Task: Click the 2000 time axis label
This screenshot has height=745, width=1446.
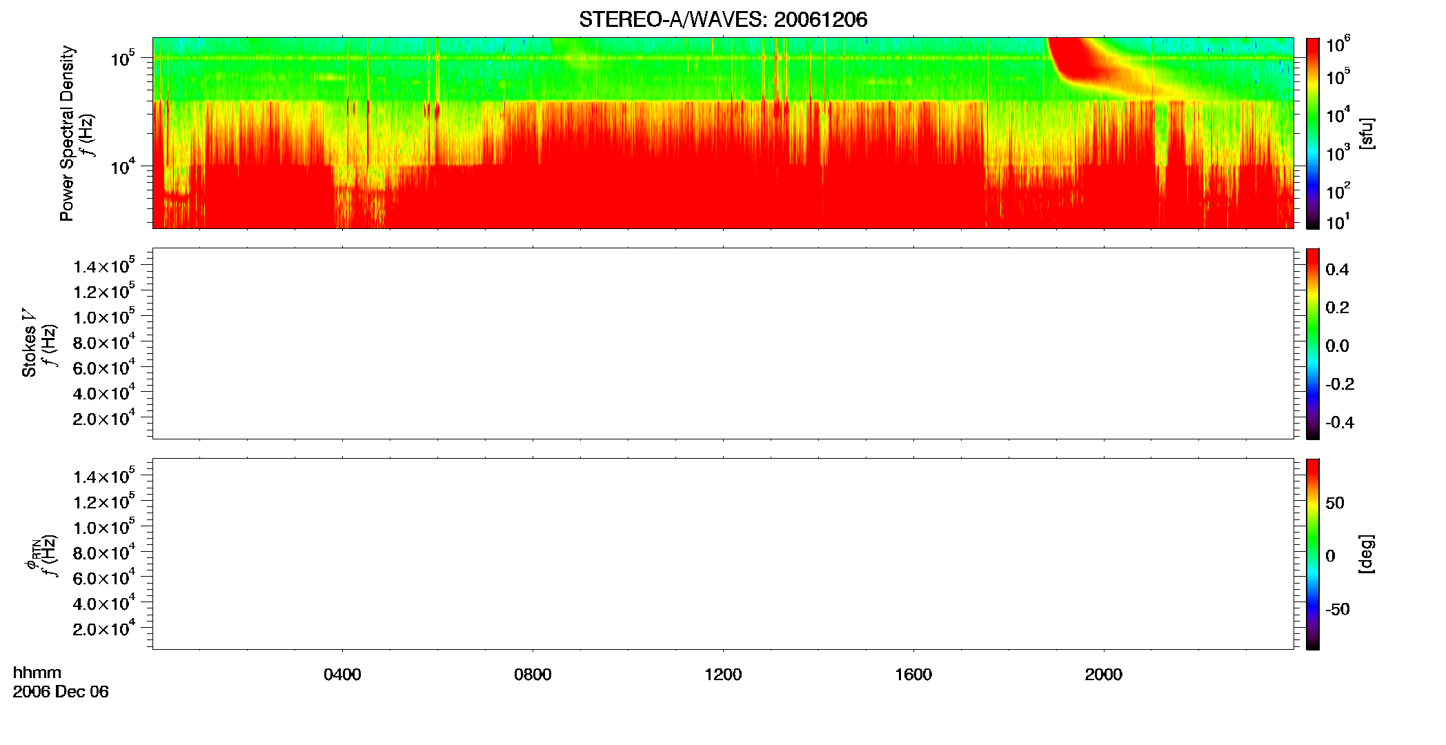Action: [x=1103, y=675]
